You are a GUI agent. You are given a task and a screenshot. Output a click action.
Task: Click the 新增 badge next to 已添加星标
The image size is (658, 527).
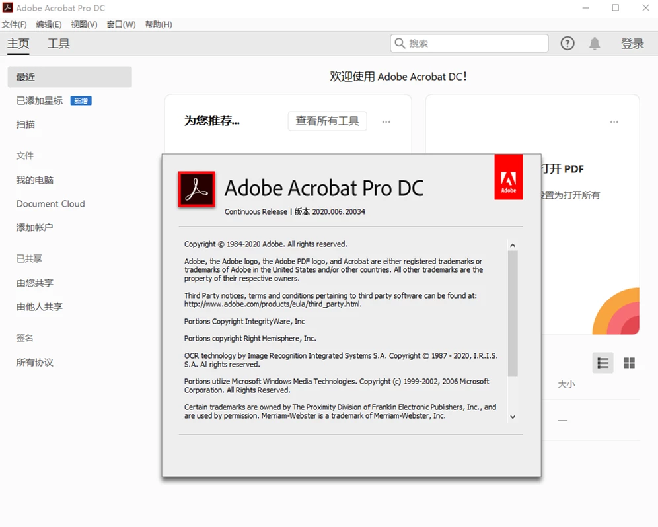click(81, 100)
